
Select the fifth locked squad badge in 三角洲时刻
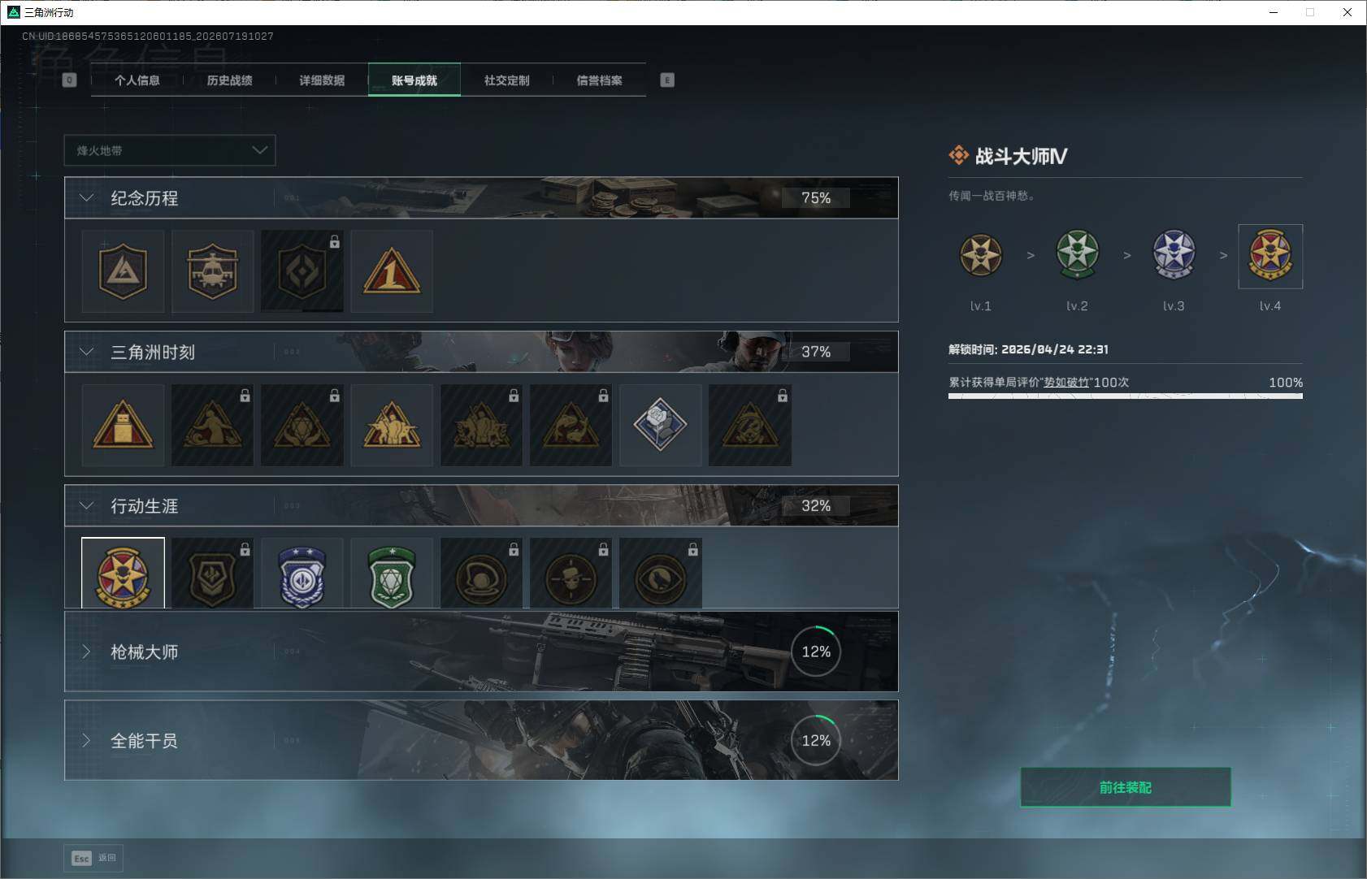[481, 426]
